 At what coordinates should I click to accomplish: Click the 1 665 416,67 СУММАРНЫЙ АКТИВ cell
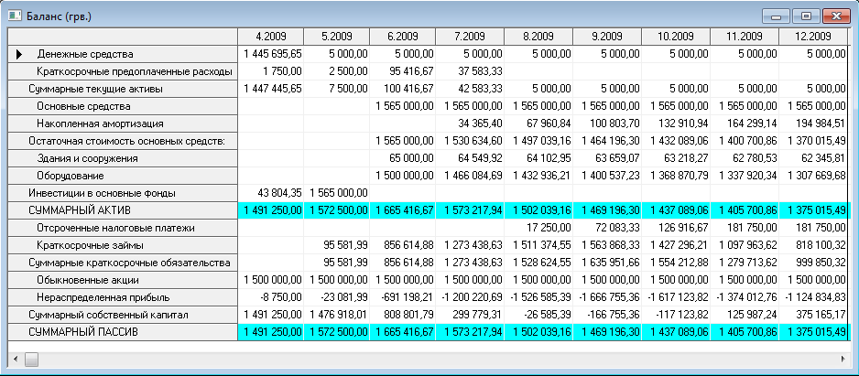tap(403, 210)
